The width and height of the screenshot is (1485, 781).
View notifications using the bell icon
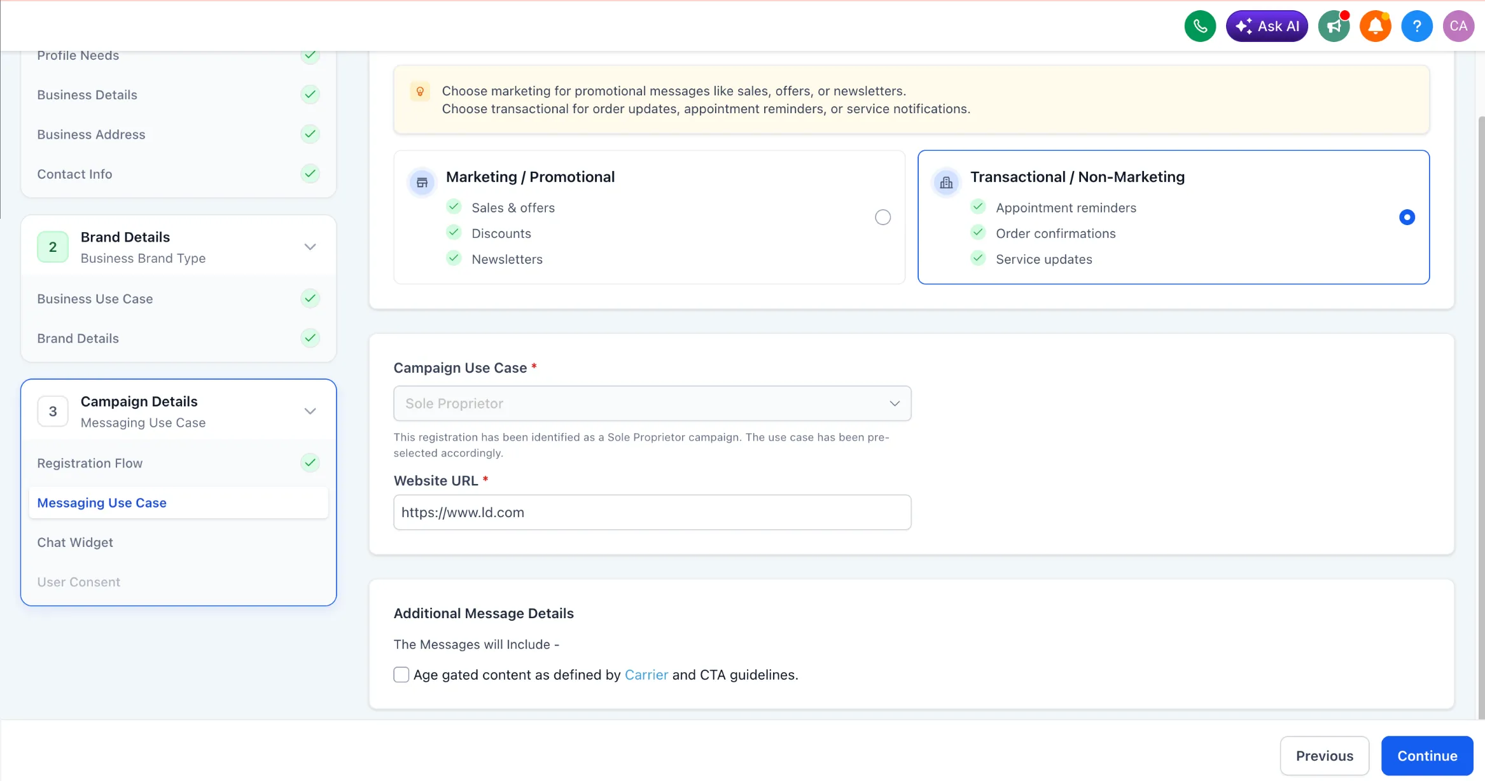click(1375, 25)
